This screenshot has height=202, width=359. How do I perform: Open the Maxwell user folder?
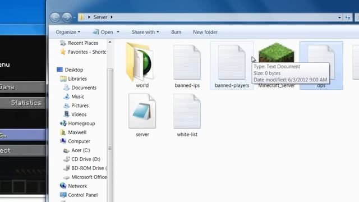tap(73, 132)
